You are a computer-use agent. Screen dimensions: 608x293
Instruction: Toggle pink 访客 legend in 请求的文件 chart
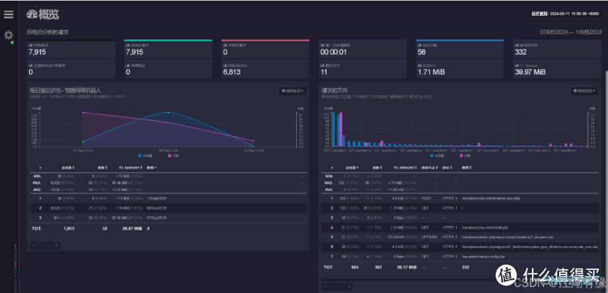(x=465, y=155)
